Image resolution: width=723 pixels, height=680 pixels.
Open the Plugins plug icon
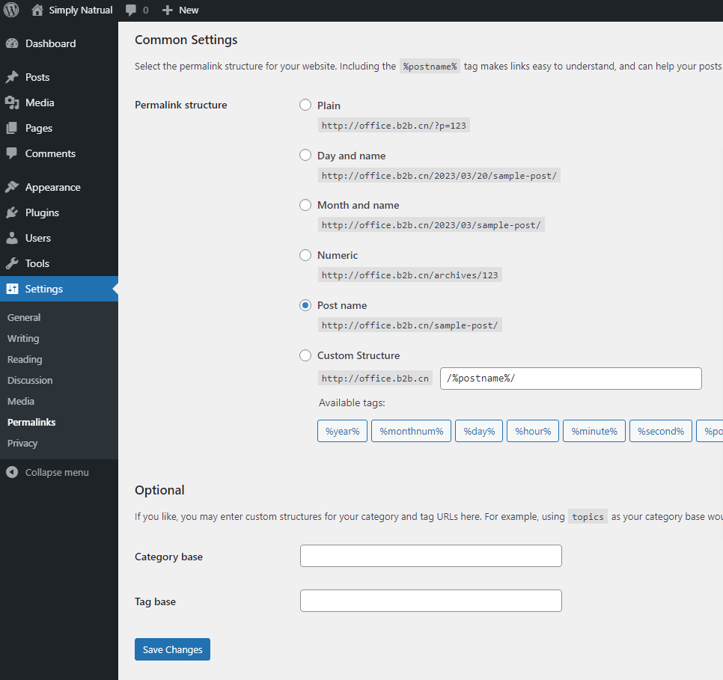click(12, 212)
